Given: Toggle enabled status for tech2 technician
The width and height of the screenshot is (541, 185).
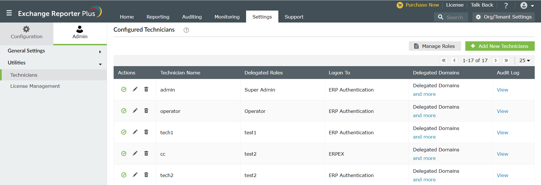Looking at the screenshot, I should 124,175.
